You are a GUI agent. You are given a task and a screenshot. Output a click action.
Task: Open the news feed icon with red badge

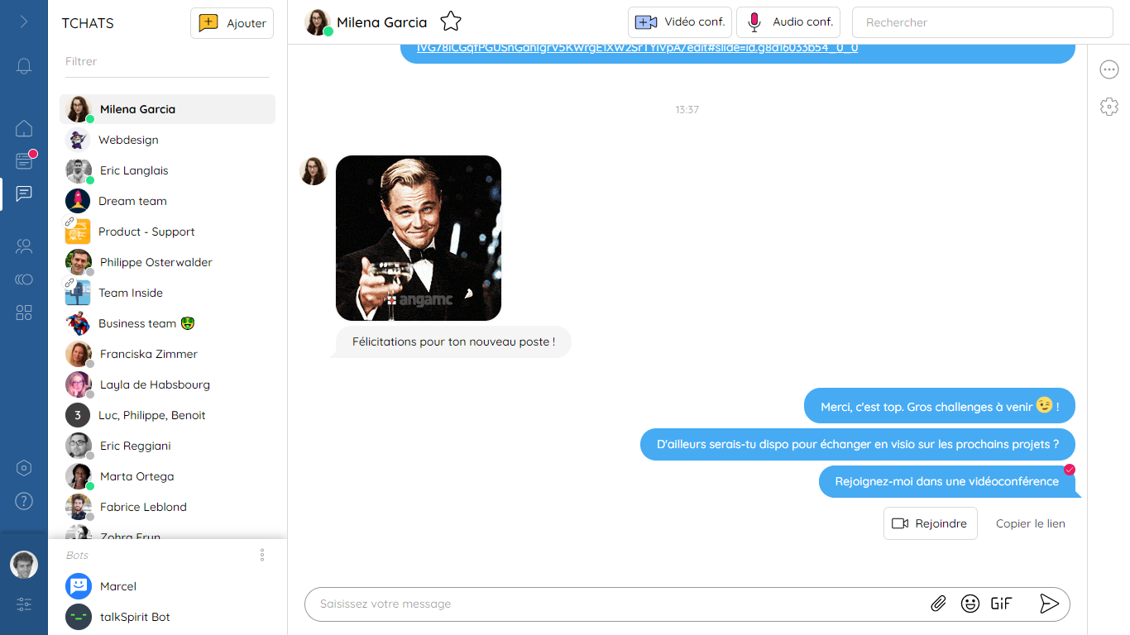click(25, 160)
